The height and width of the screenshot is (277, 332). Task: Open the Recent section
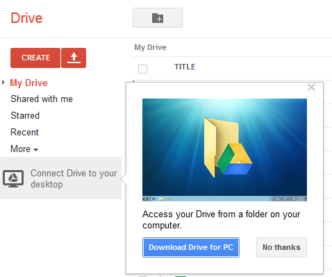point(24,132)
